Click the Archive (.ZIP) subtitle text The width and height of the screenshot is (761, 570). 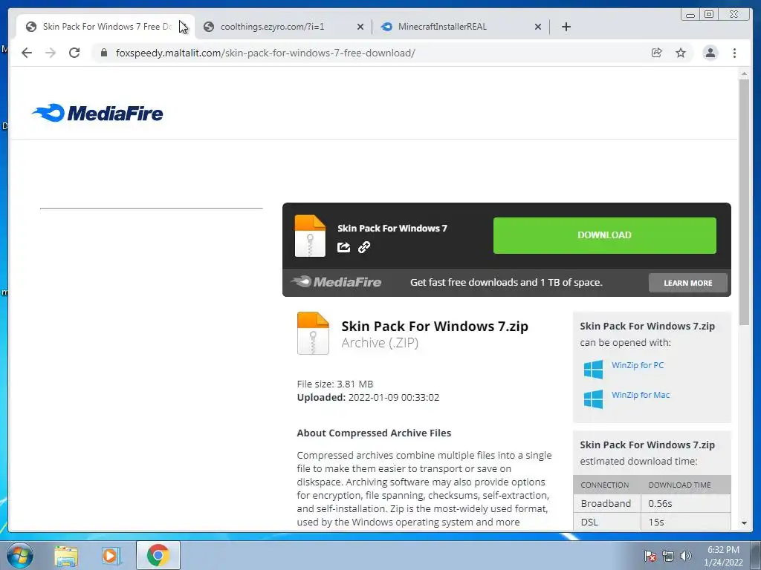coord(380,343)
